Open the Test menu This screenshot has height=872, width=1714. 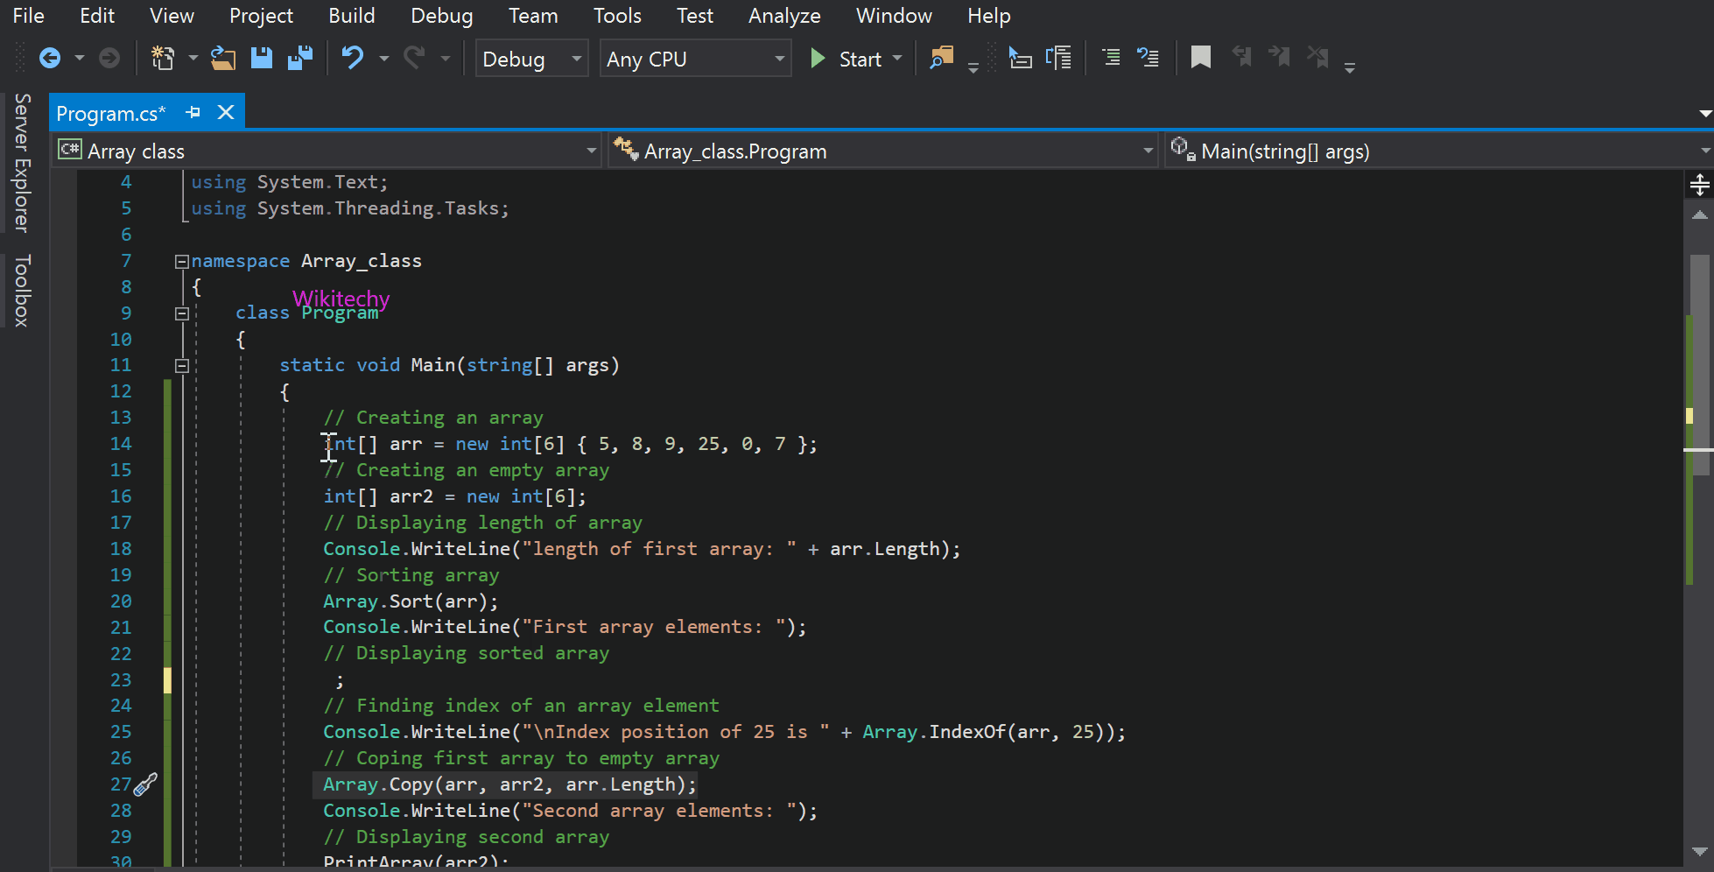coord(695,16)
